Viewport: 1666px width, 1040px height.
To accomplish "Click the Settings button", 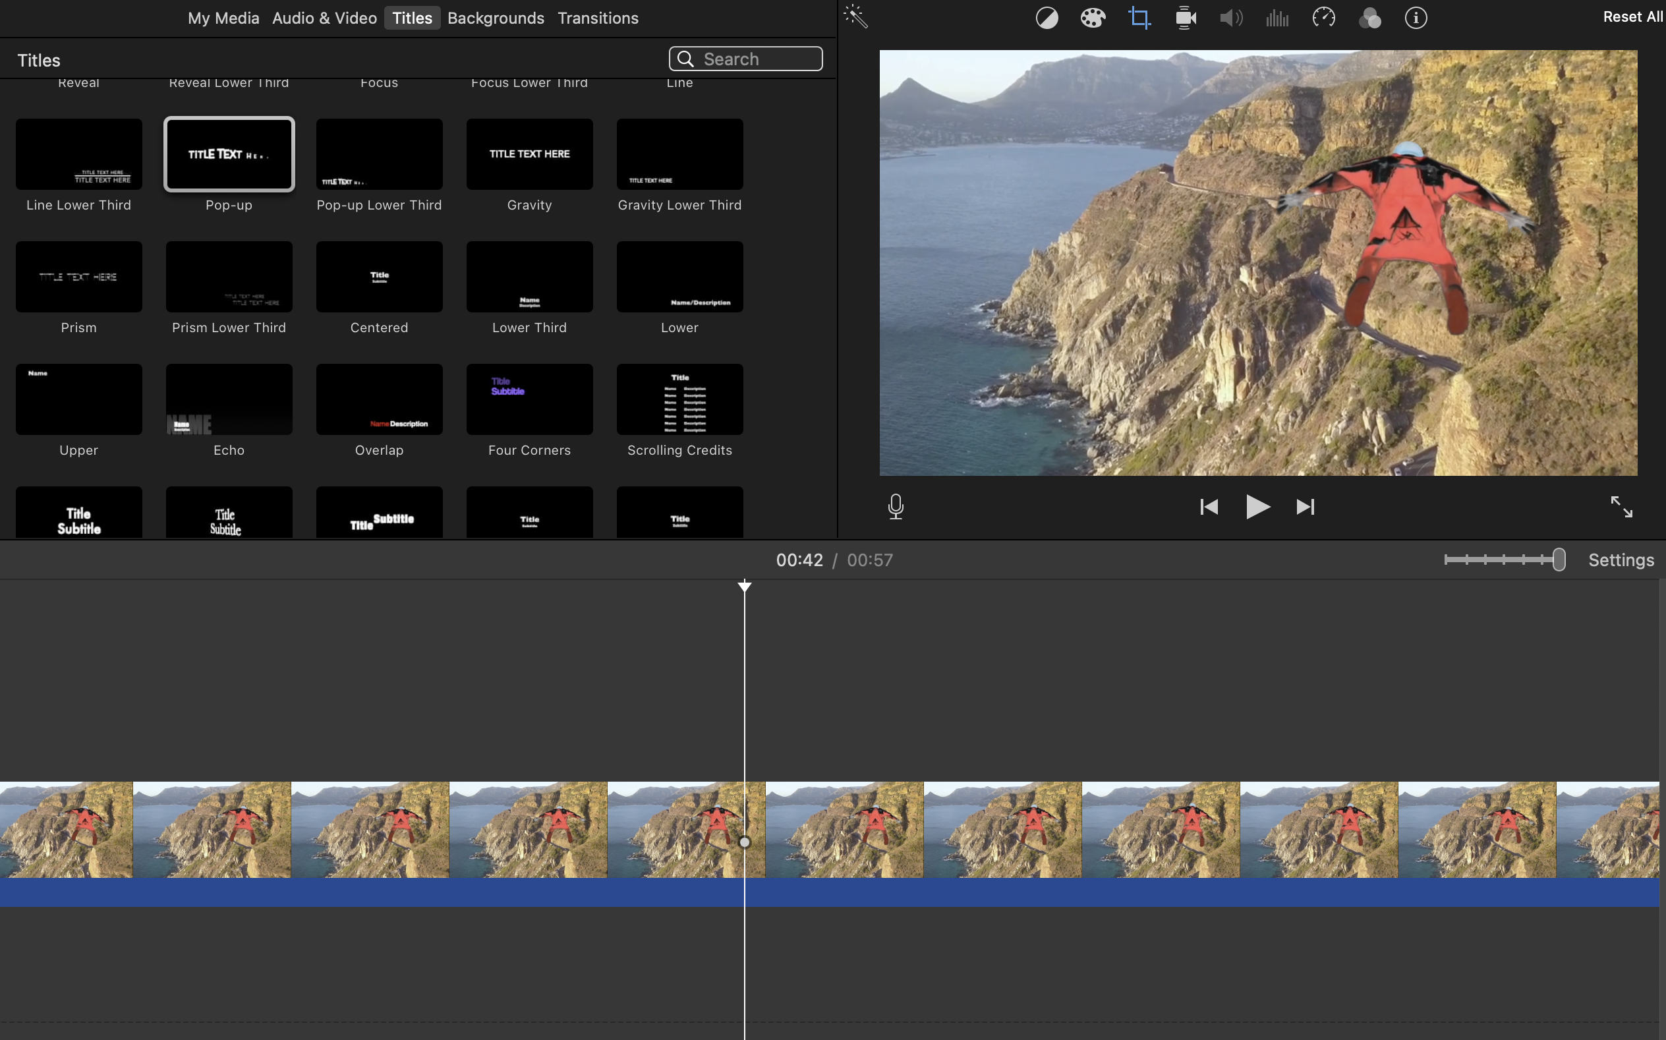I will click(1622, 560).
